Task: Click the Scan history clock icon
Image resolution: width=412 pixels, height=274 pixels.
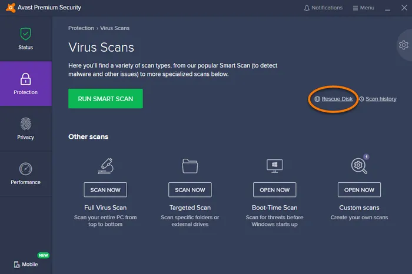Action: pos(361,99)
